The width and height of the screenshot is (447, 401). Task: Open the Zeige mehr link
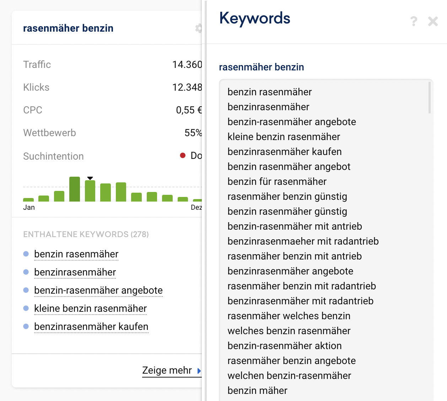(167, 370)
